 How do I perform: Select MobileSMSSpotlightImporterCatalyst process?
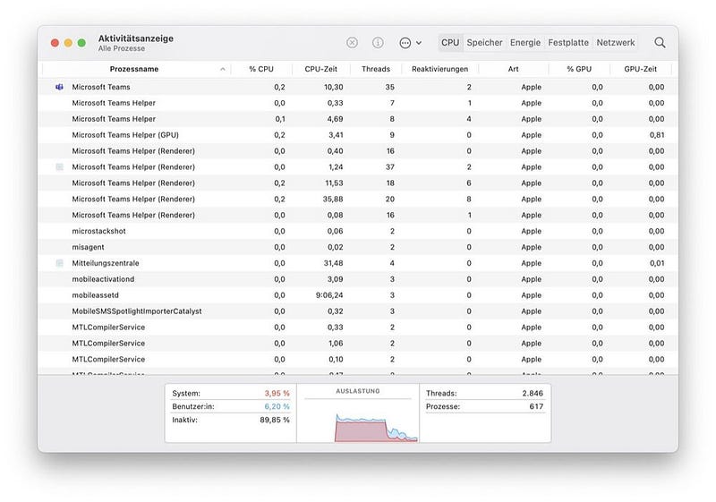click(358, 311)
